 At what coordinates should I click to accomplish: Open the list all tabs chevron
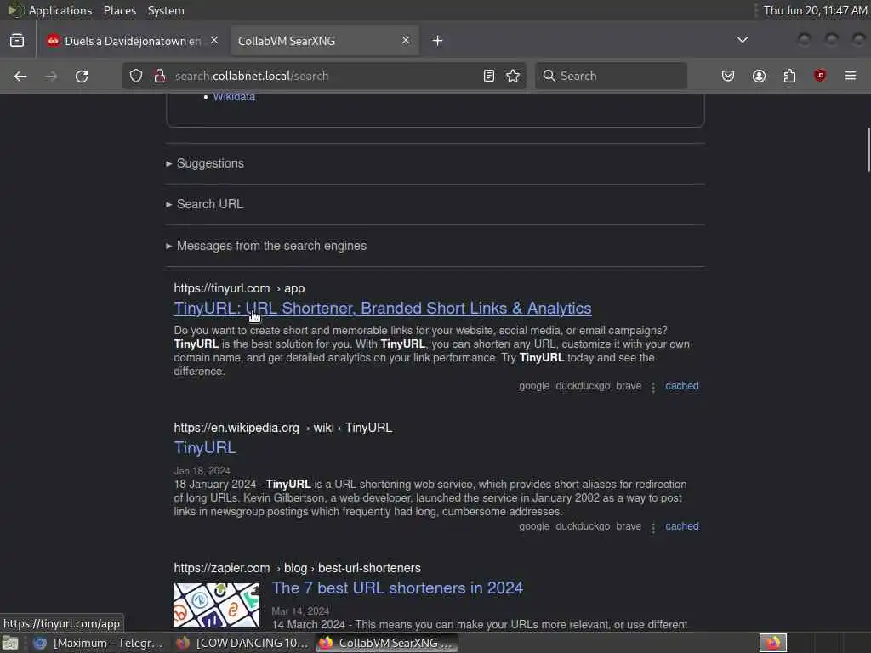point(742,40)
